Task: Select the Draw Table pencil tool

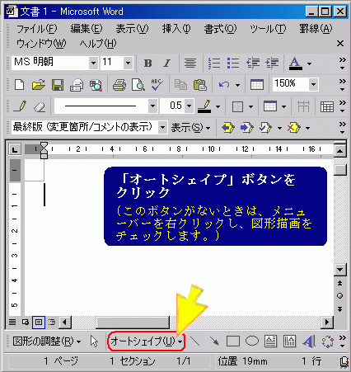Action: point(20,106)
